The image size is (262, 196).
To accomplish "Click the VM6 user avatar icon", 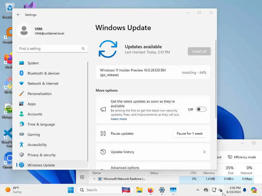I will click(24, 31).
